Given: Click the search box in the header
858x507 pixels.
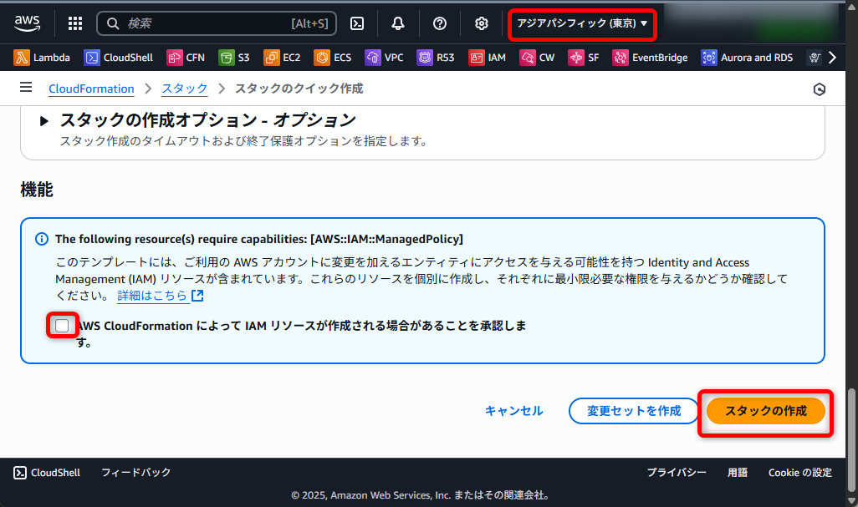Looking at the screenshot, I should 216,23.
